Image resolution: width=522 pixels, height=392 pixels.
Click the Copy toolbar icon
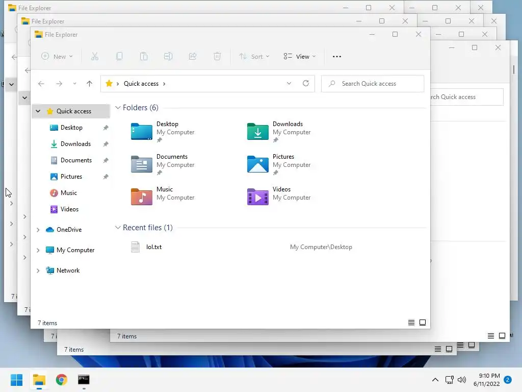click(119, 56)
